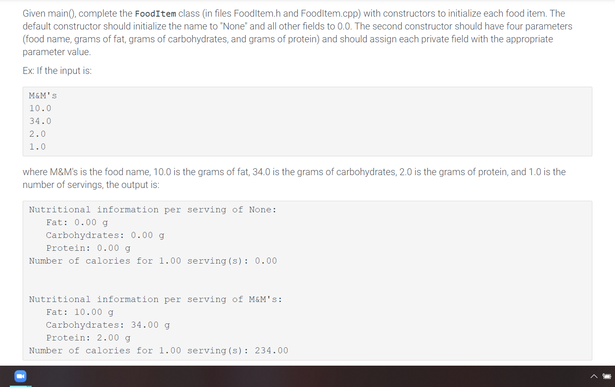
Task: Select the Nutritional information output block
Action: (307, 280)
